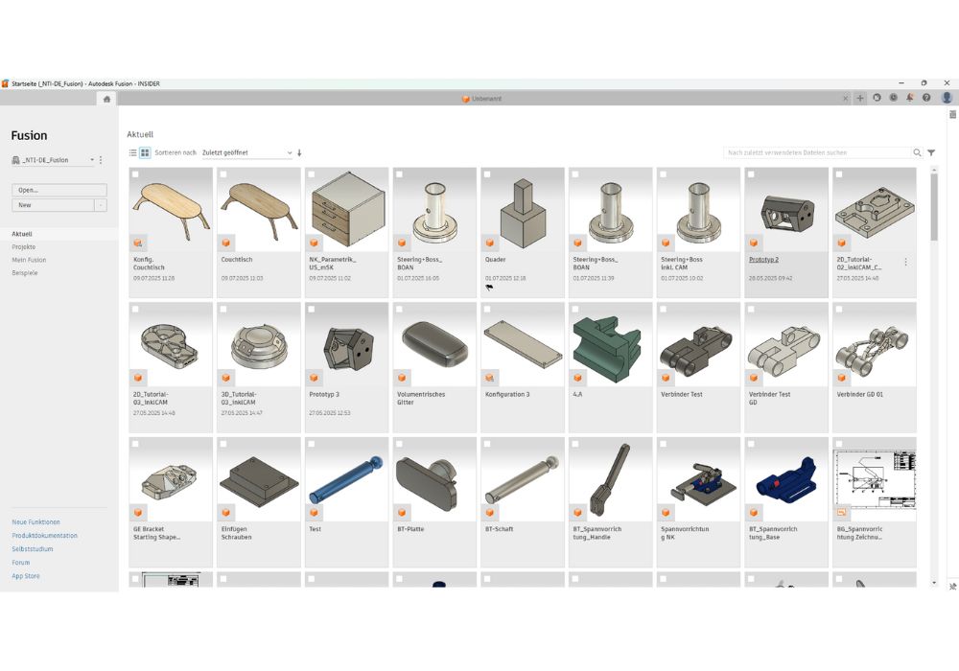This screenshot has width=959, height=671.
Task: Open the Produktdokumentation link
Action: pos(45,536)
